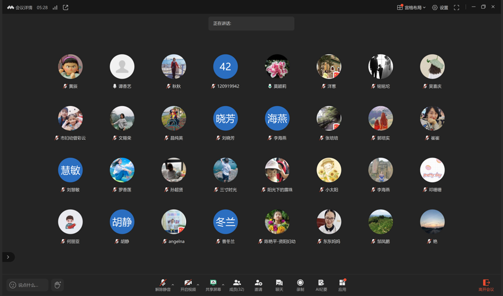Unmute microphone with 解除静音 button
Viewport: 503px width, 296px height.
163,285
